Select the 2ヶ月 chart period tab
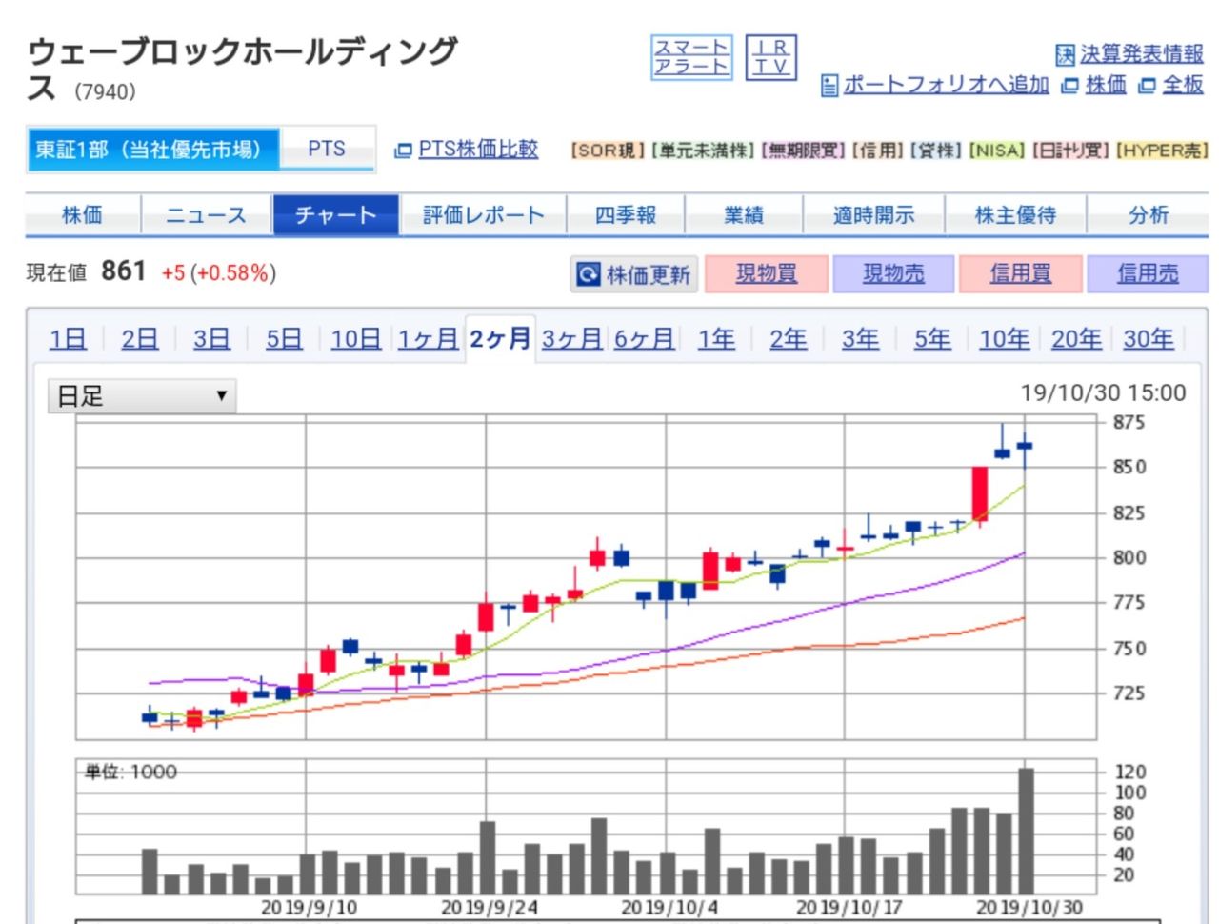This screenshot has height=924, width=1219. (x=500, y=339)
